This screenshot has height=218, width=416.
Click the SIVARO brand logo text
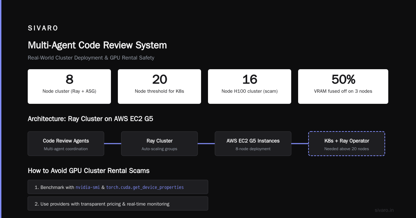coord(43,28)
